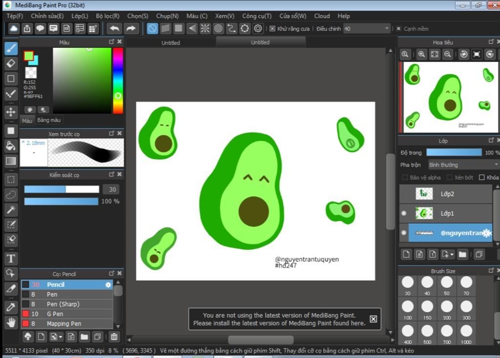The width and height of the screenshot is (500, 358).
Task: Open the Công cụ(T) menu
Action: (x=257, y=16)
